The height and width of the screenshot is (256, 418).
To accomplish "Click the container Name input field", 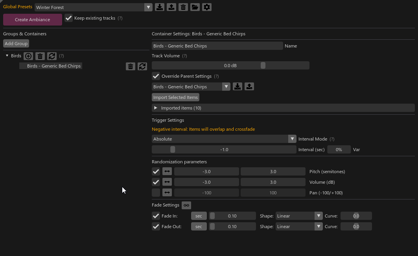I will click(x=217, y=46).
